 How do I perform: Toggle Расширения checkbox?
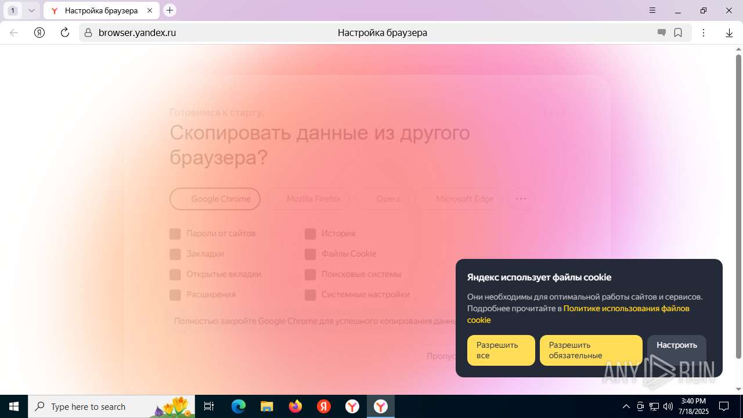tap(175, 294)
